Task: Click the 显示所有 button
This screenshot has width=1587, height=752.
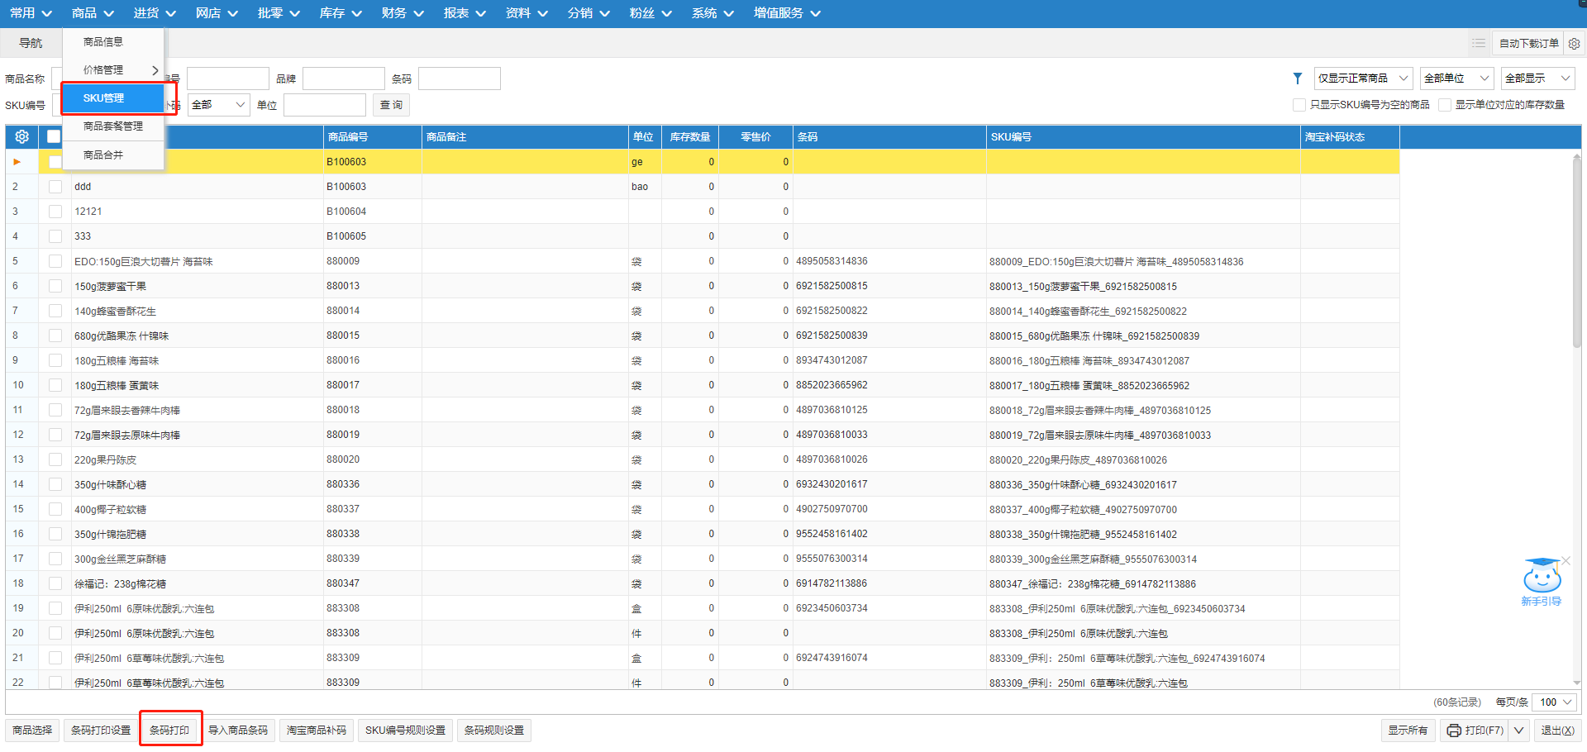Action: click(1408, 731)
